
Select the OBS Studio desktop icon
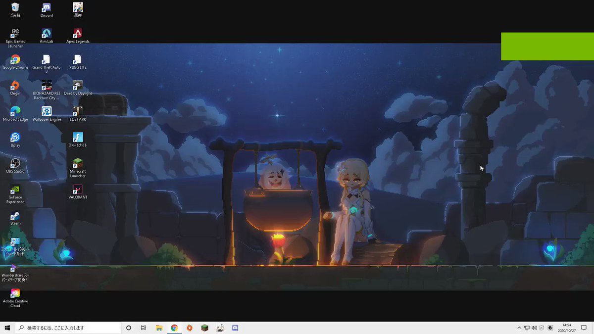15,166
